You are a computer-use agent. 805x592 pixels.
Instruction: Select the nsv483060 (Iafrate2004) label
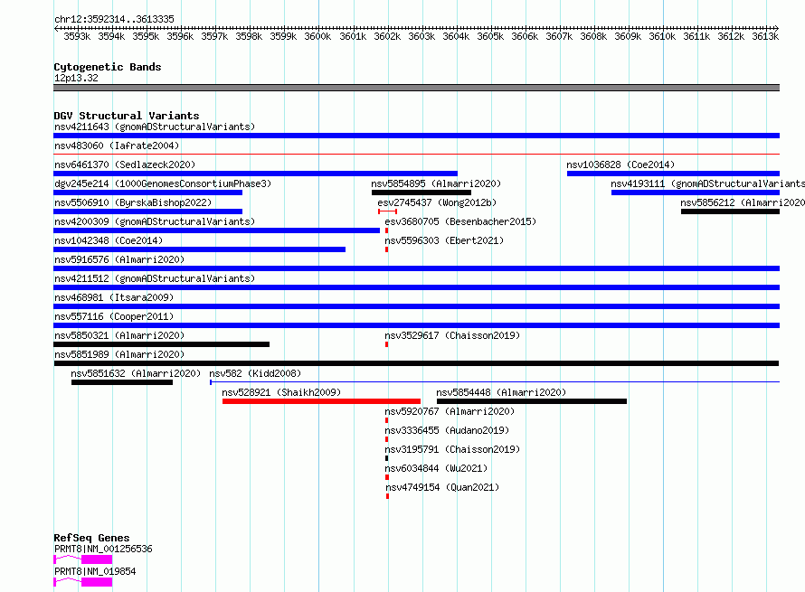[117, 146]
